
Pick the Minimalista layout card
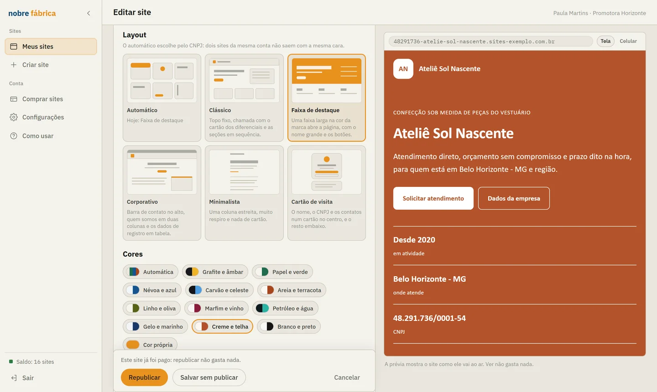click(x=244, y=193)
